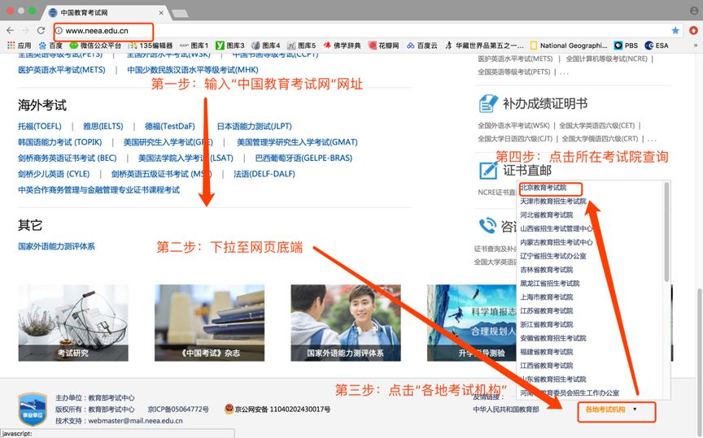
Task: Open the ESA bookmark
Action: (x=657, y=46)
